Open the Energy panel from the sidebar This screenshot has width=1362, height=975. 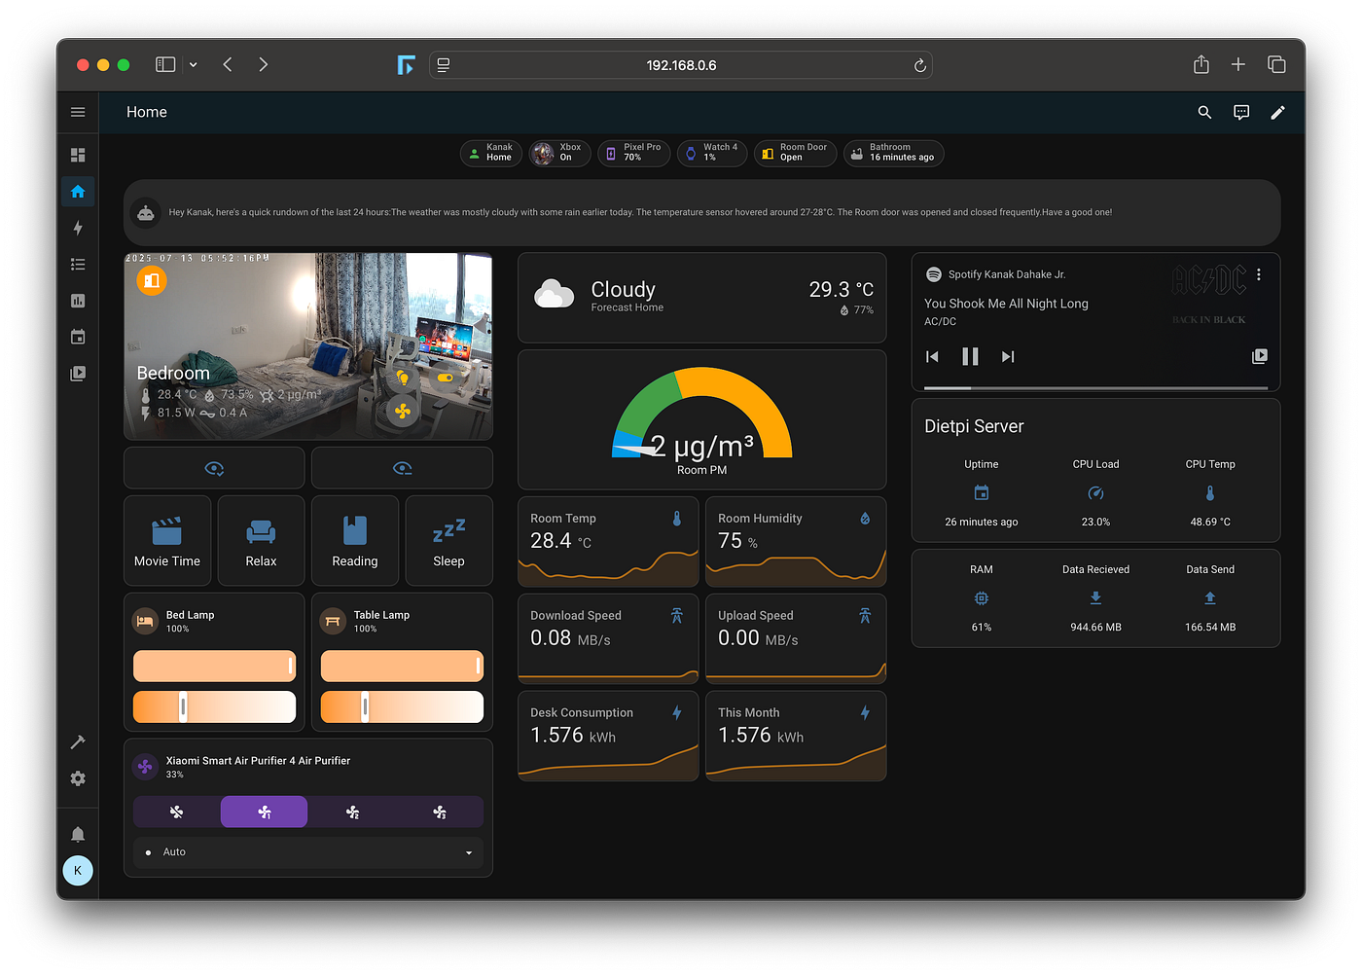[x=78, y=228]
